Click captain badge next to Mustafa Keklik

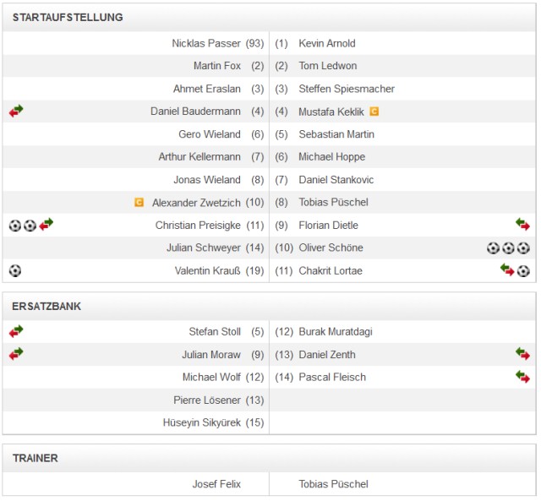374,112
